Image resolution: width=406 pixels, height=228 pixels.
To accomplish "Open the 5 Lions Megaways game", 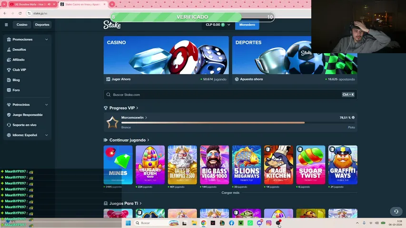I will 247,165.
